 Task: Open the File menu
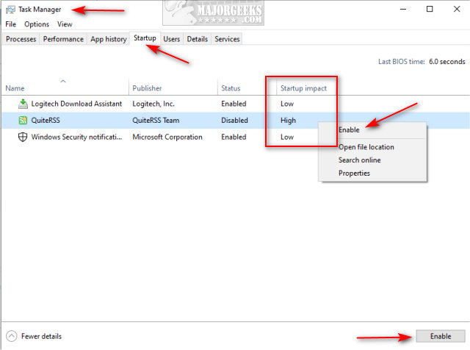point(11,24)
